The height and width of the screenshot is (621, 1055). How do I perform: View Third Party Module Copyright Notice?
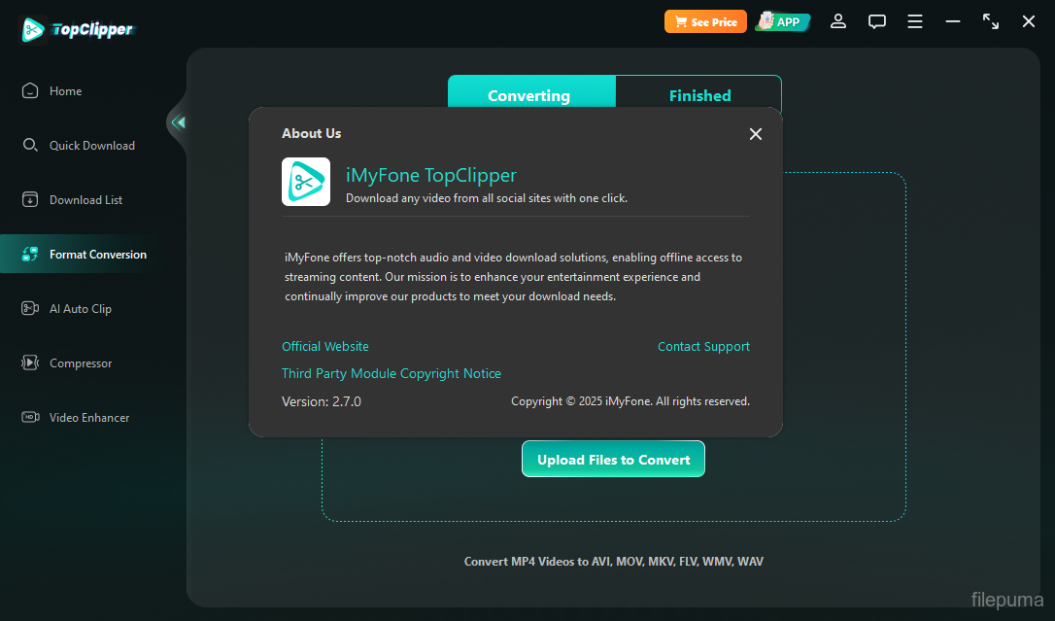click(391, 374)
